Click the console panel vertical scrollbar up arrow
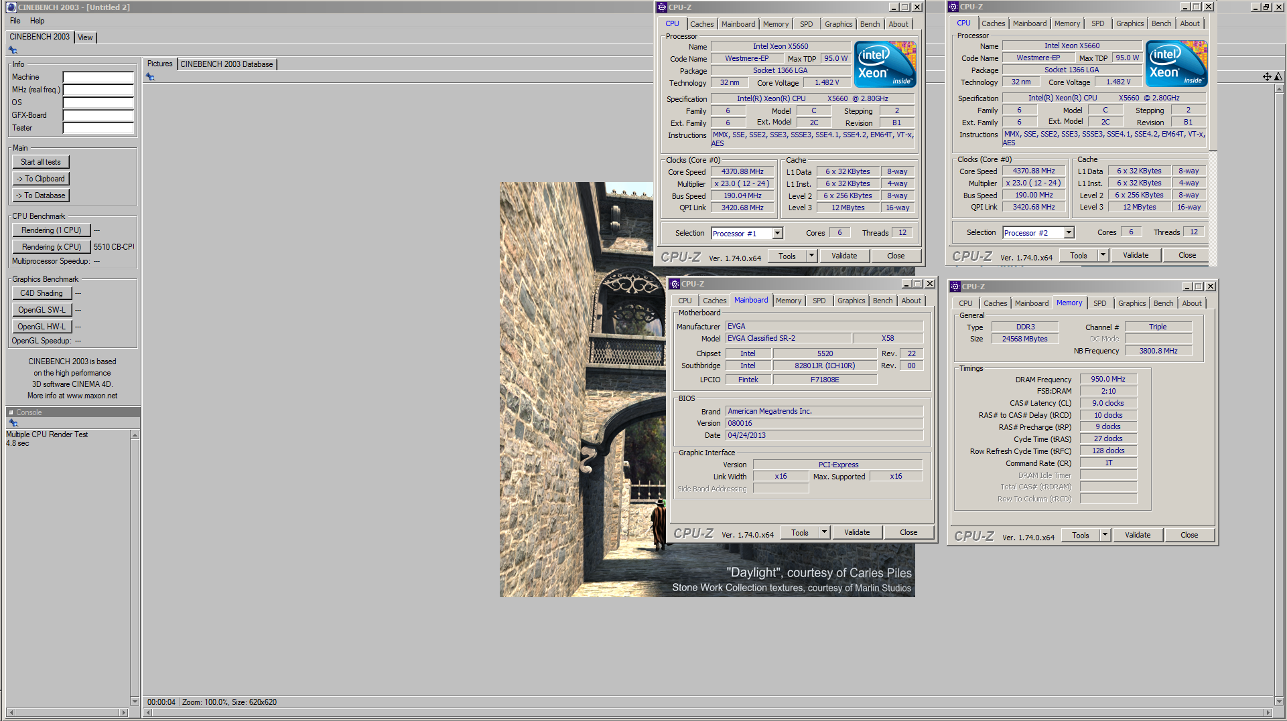This screenshot has width=1287, height=721. pos(135,435)
